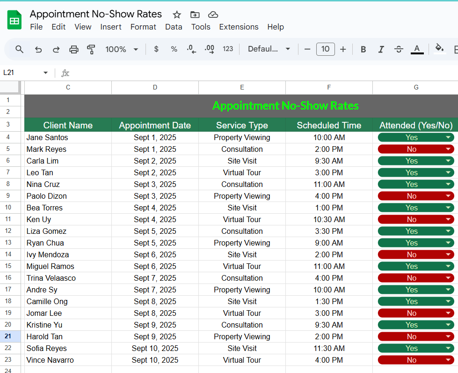Open the Extensions menu
Screen dimensions: 458x373
pos(239,27)
